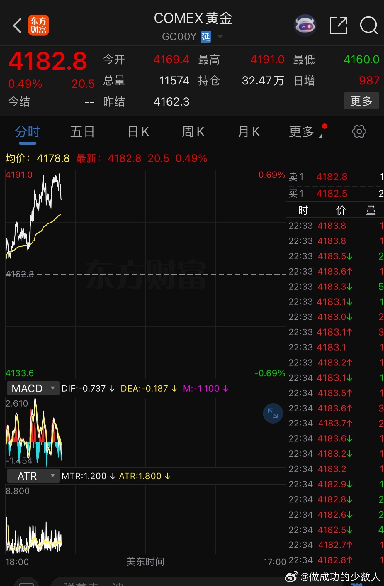This screenshot has height=586, width=384.
Task: Tap the 均价 4178.8 label
Action: pyautogui.click(x=38, y=158)
